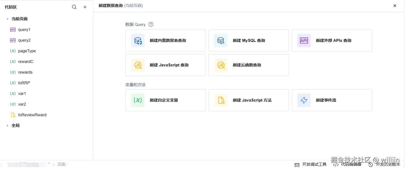Click the MySQL query database icon
This screenshot has width=405, height=169.
click(x=221, y=41)
